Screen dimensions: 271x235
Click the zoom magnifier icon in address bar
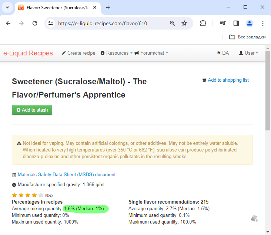(172, 23)
